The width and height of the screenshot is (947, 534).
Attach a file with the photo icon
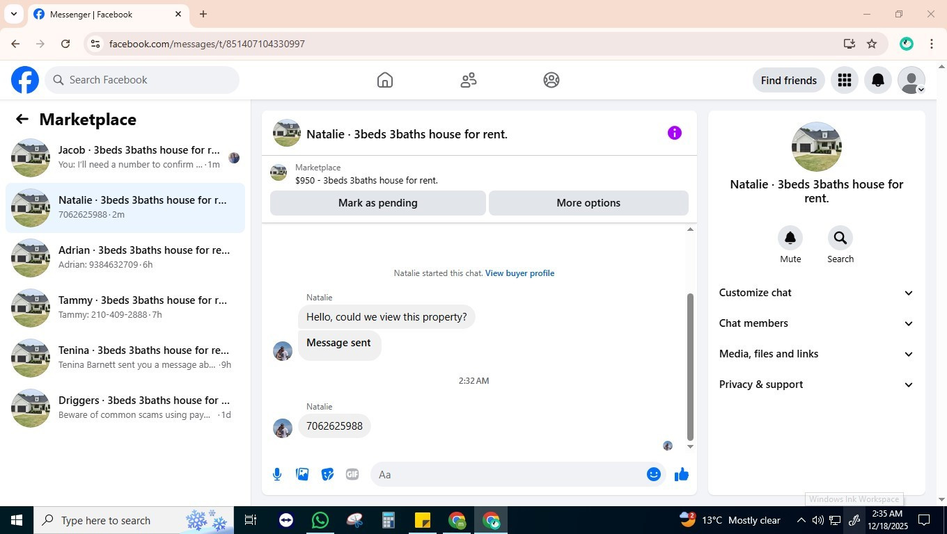[302, 474]
